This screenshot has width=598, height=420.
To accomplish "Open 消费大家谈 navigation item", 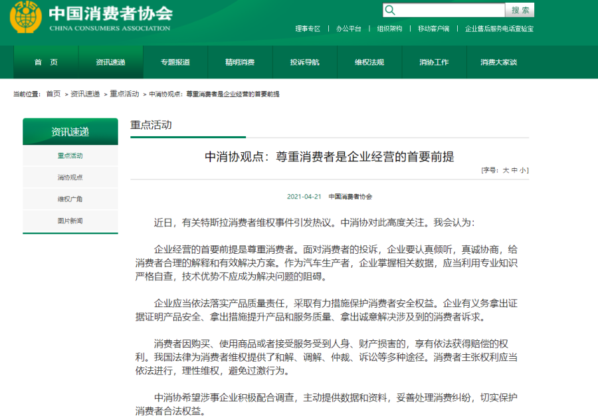I will (498, 62).
